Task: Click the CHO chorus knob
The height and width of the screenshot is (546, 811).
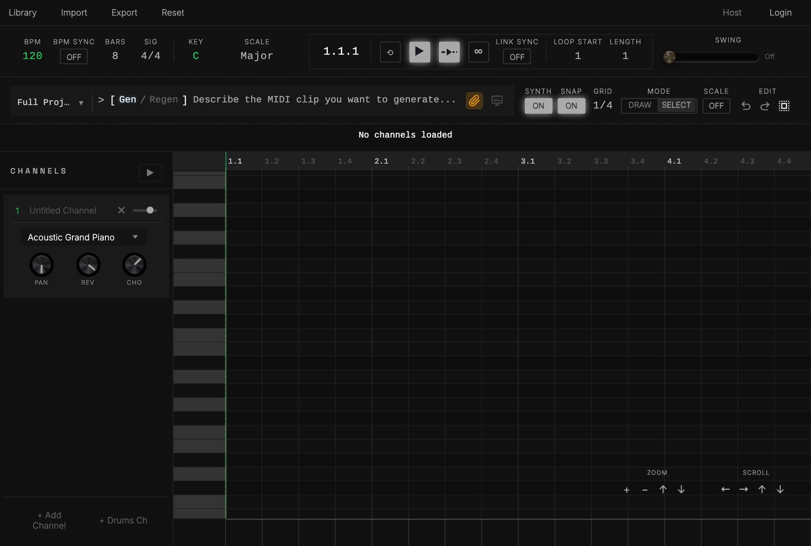Action: (134, 265)
